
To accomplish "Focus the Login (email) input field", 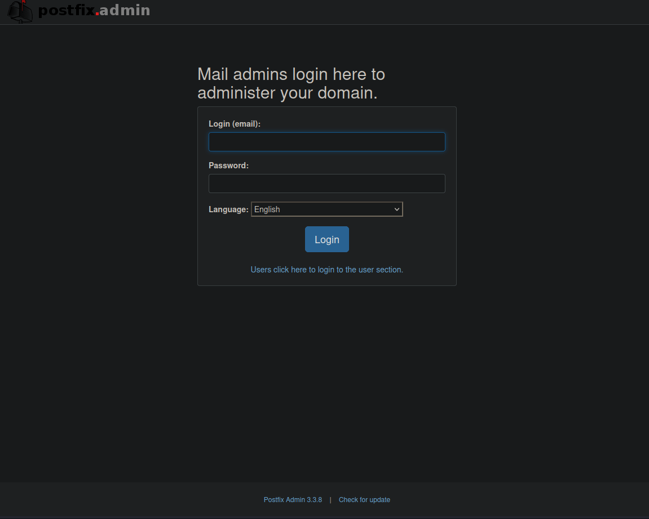I will 326,142.
